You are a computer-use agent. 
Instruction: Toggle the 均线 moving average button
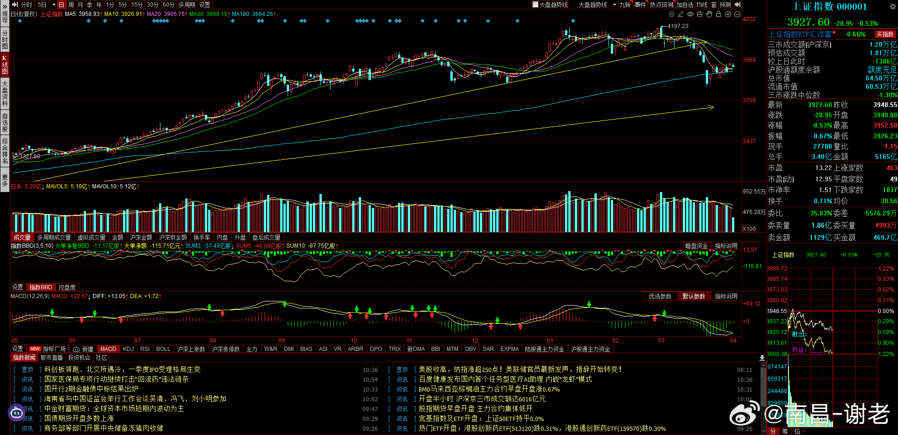[702, 5]
